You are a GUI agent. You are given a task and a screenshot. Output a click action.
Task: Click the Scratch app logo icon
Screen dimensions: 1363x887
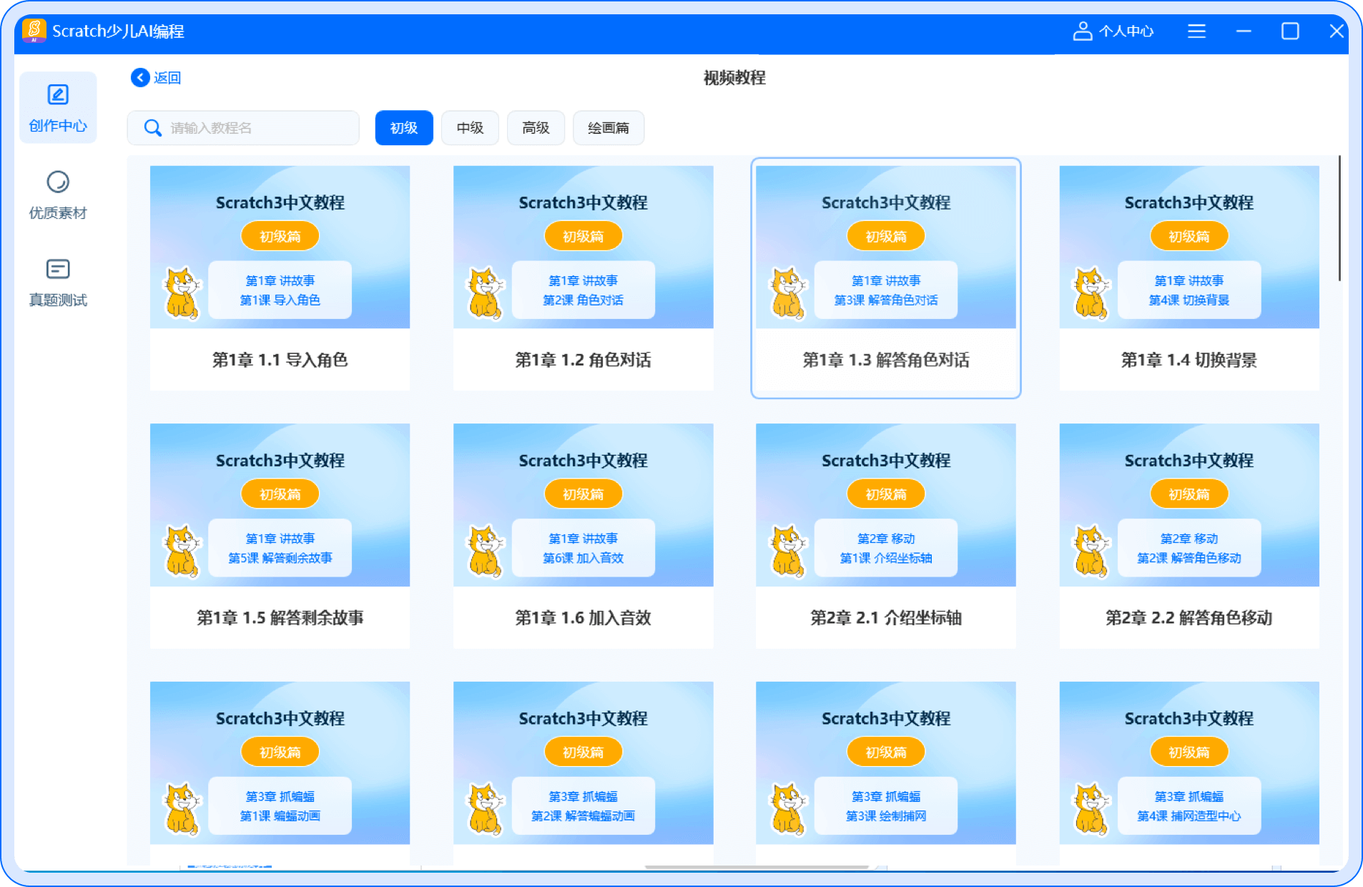pos(34,30)
